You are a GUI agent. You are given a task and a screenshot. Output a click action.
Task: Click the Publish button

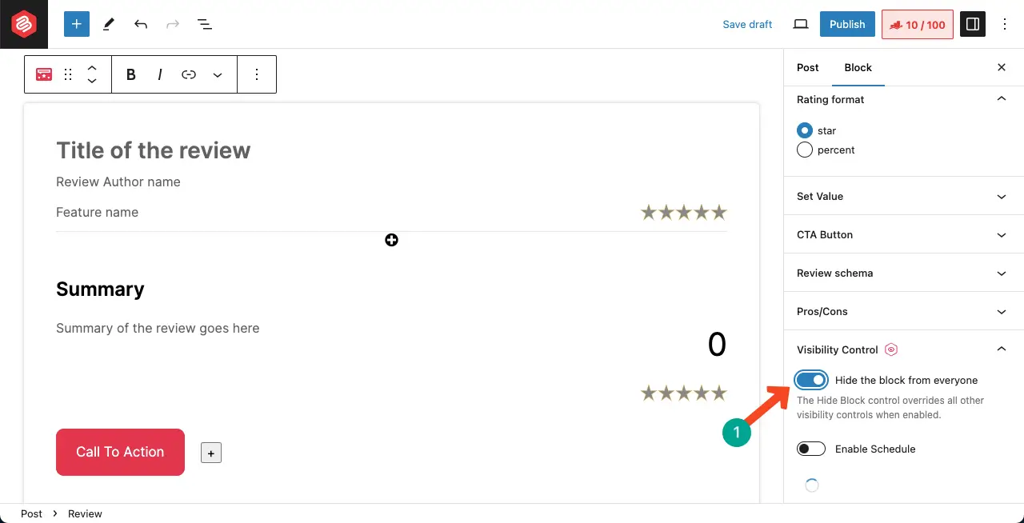(847, 24)
